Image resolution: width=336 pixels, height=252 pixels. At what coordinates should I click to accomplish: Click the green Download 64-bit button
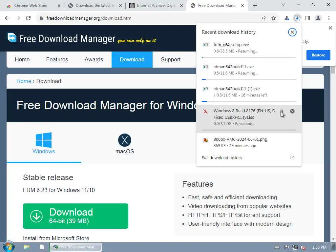(76, 216)
